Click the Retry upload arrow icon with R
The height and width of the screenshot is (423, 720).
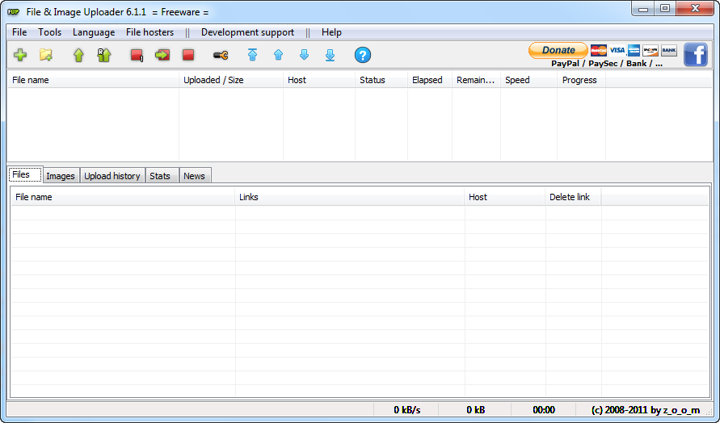104,55
